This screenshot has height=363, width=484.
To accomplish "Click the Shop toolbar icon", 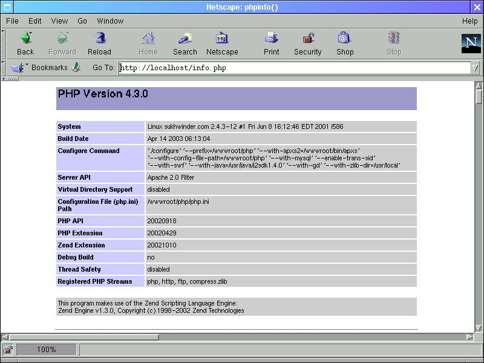I will click(345, 44).
